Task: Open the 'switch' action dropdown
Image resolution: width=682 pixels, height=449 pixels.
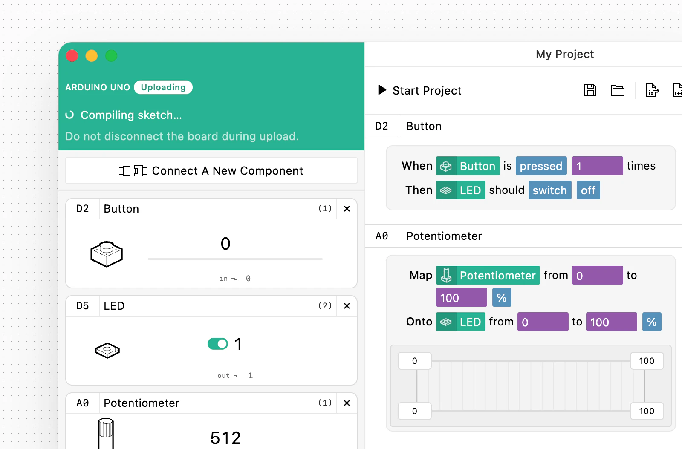Action: tap(550, 190)
